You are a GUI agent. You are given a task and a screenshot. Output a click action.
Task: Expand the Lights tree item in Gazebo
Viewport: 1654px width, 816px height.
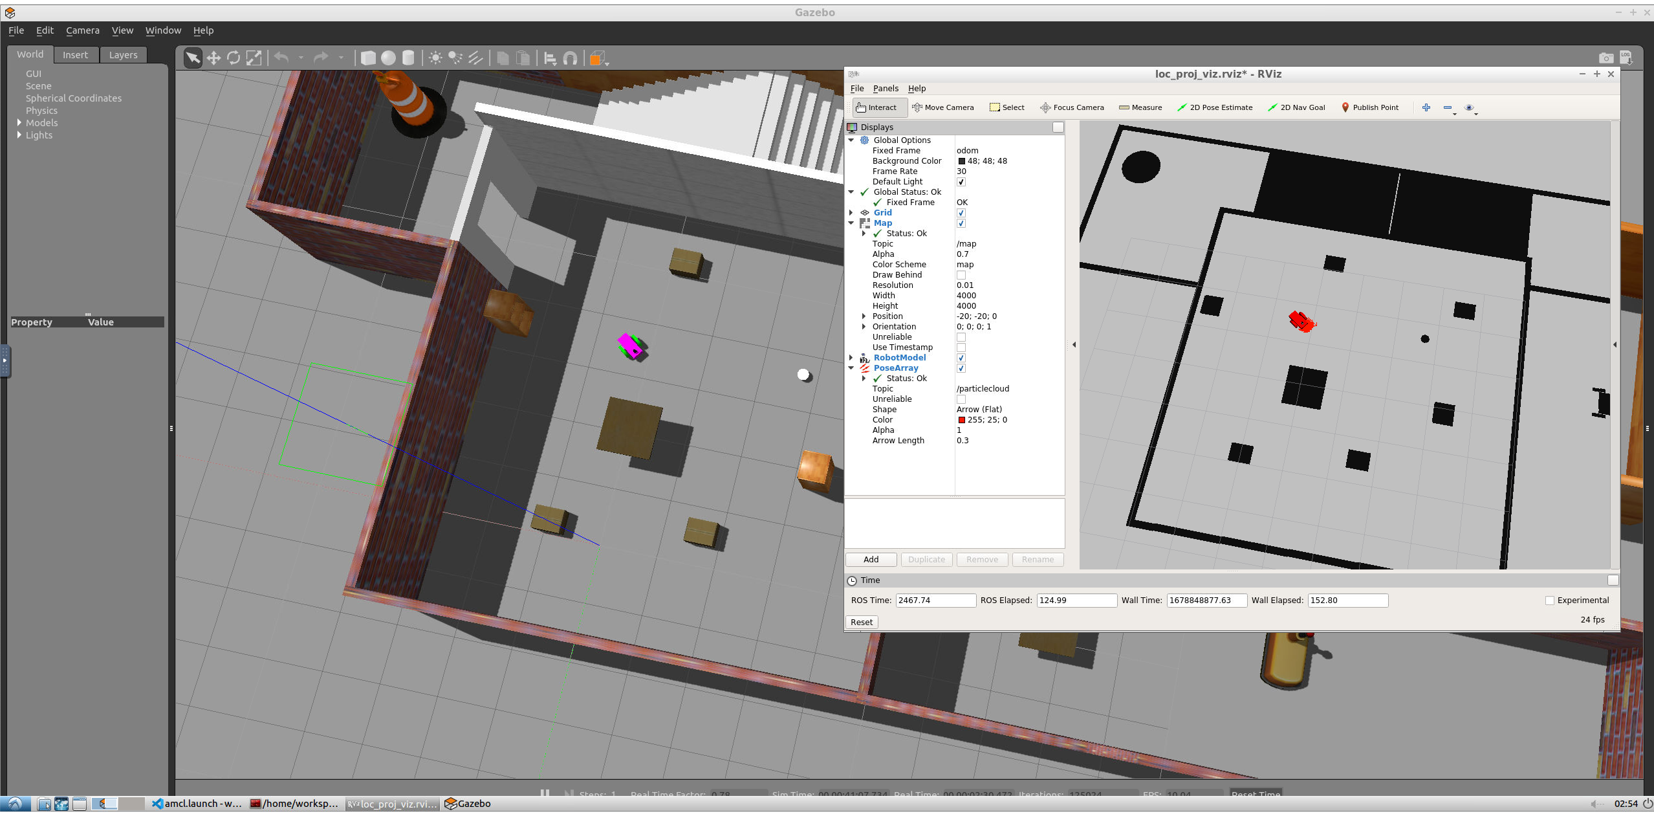point(19,135)
